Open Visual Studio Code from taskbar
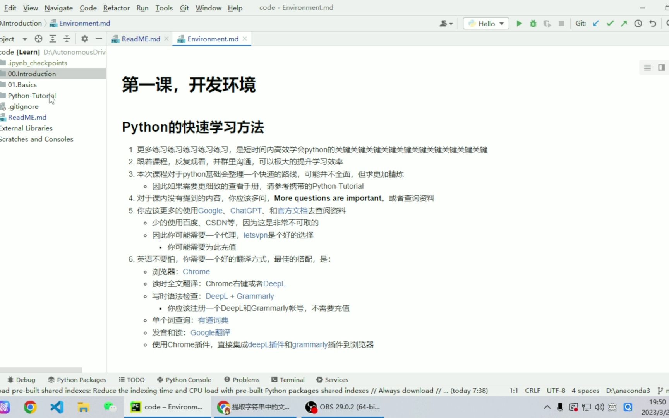Image resolution: width=669 pixels, height=418 pixels. tap(57, 407)
